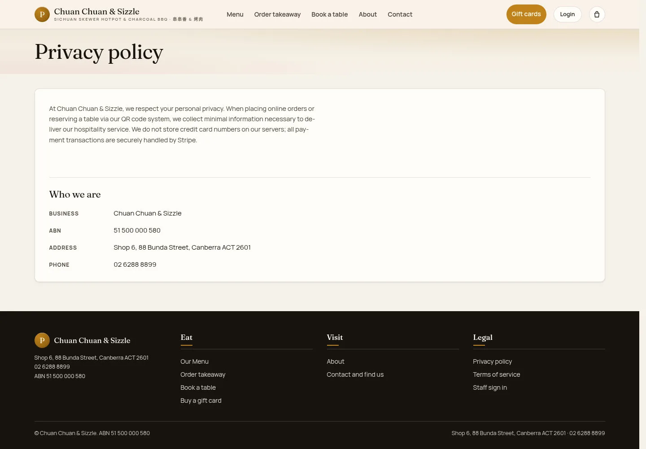Click the Legal footer column heading
The height and width of the screenshot is (449, 646).
[483, 337]
